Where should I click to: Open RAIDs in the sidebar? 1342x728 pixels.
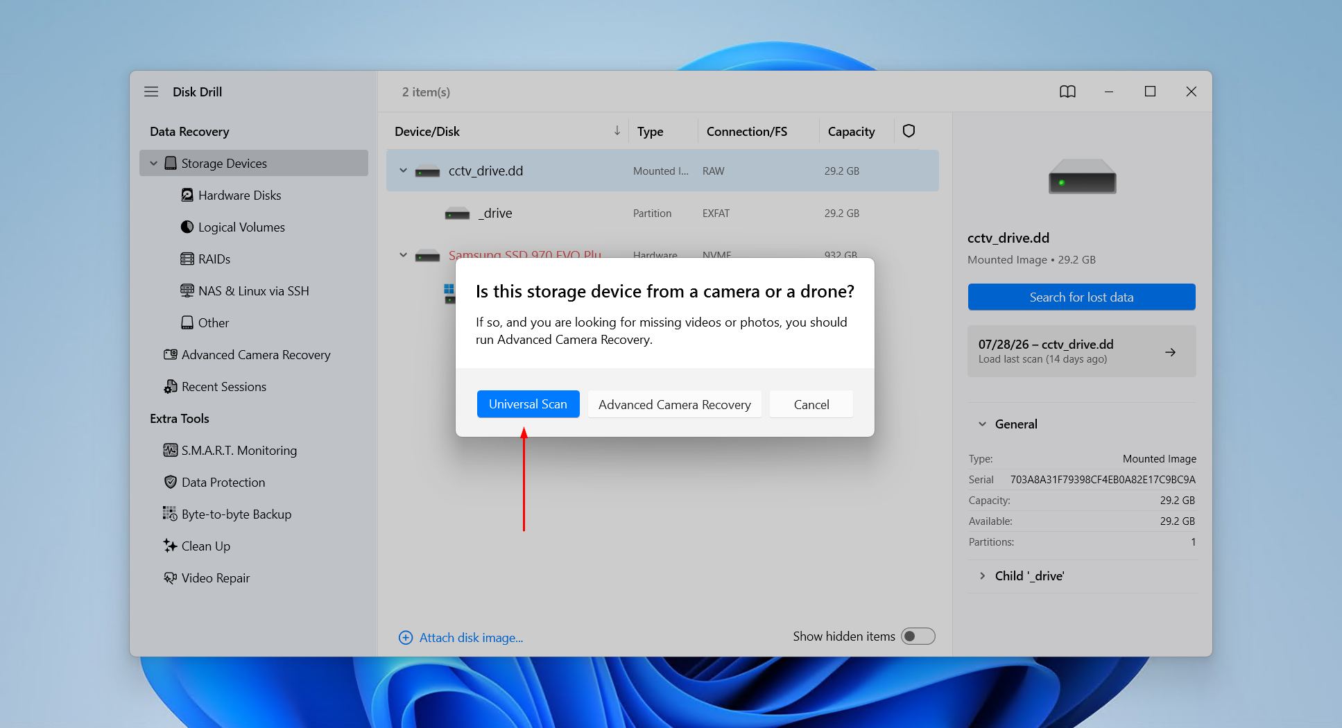point(214,259)
